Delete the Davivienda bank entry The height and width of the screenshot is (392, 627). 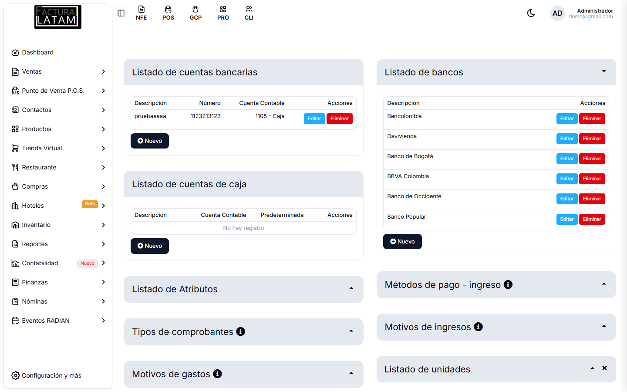point(592,139)
